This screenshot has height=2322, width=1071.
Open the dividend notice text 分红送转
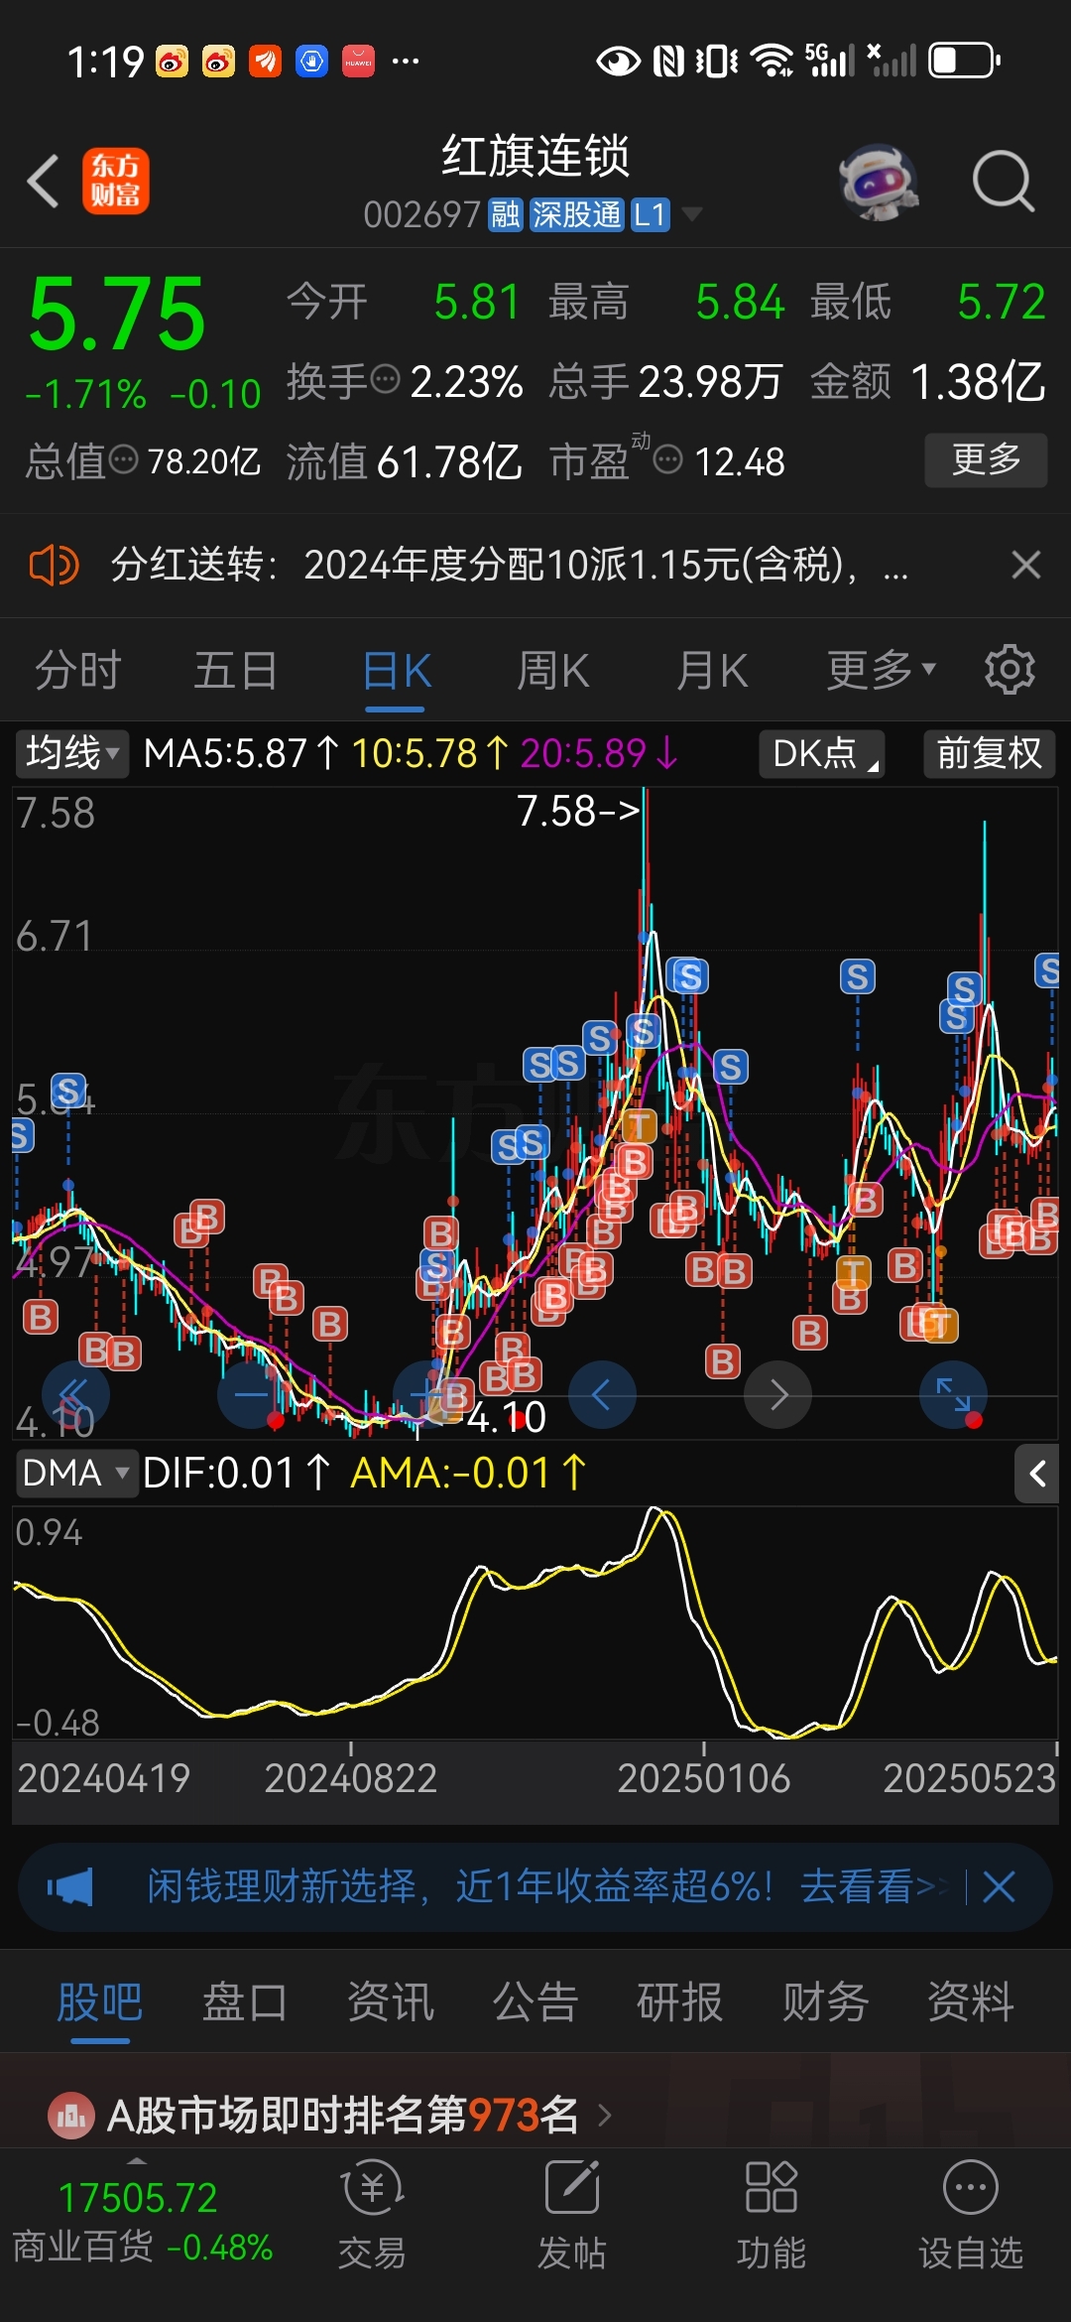(x=509, y=565)
